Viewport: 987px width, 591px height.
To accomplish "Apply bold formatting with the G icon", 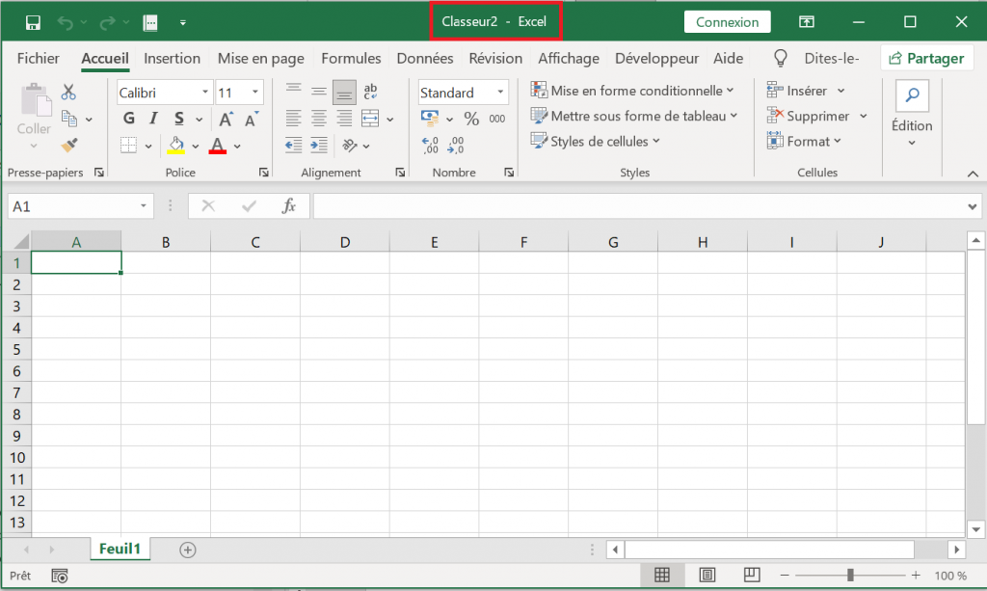I will tap(128, 117).
